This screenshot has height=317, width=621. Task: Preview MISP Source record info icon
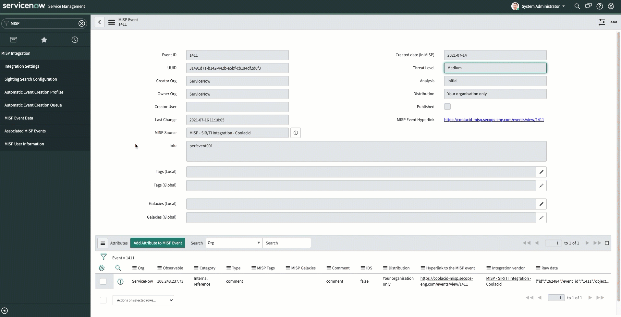click(x=296, y=133)
